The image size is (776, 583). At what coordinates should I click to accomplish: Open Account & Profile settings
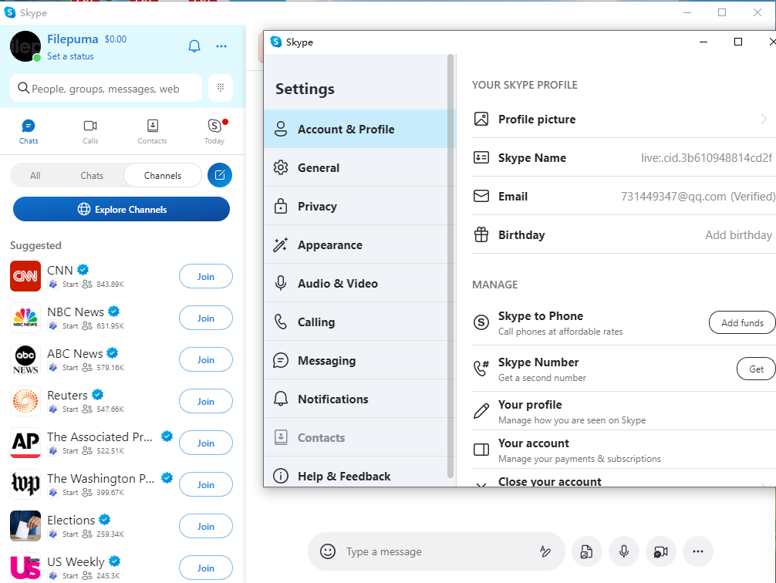[356, 130]
